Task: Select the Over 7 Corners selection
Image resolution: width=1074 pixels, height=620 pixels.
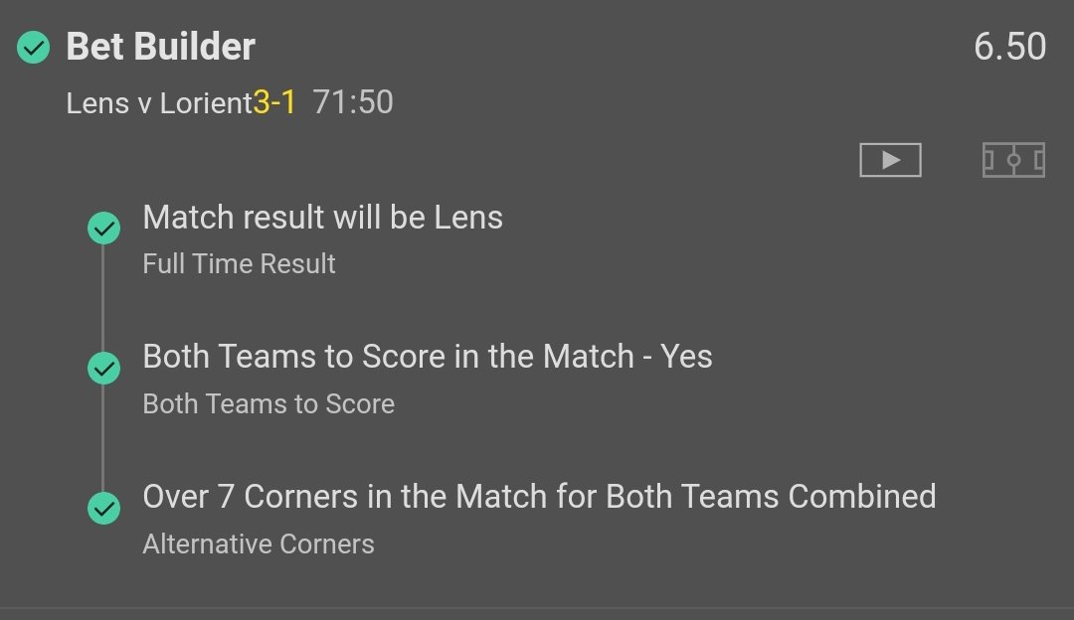Action: (539, 497)
